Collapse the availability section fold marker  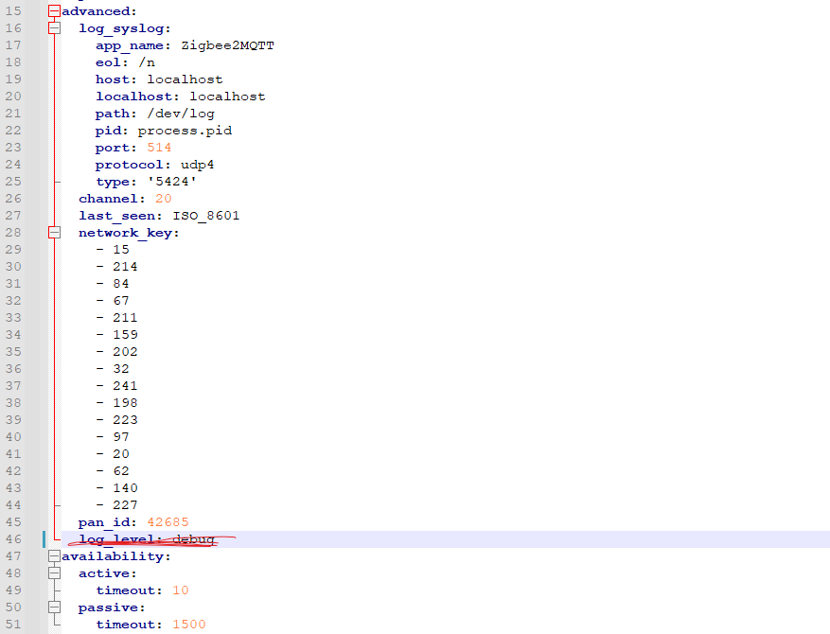pos(54,556)
